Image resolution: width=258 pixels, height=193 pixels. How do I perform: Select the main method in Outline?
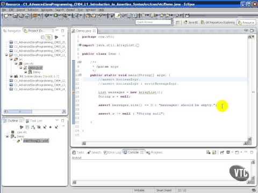pos(36,140)
